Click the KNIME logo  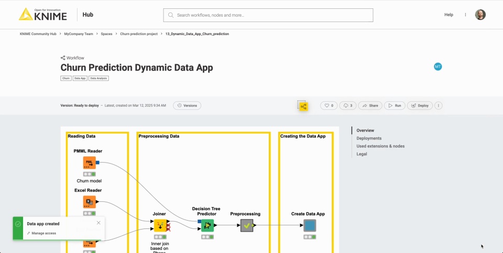click(x=42, y=15)
